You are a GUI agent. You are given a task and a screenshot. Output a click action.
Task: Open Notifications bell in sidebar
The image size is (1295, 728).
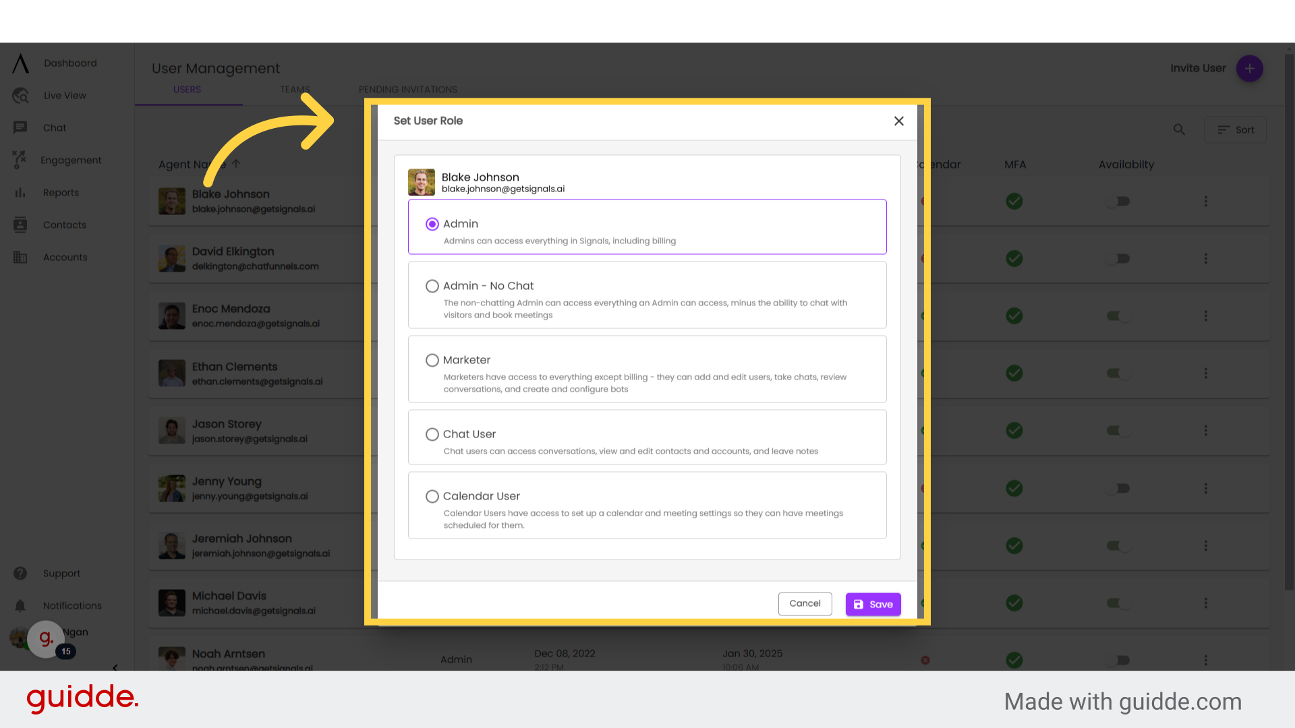pyautogui.click(x=20, y=605)
